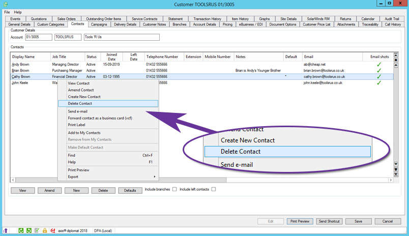Click the Account number field 01/3005

pos(39,37)
